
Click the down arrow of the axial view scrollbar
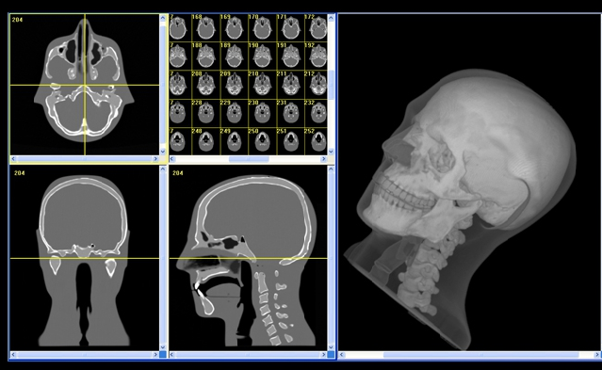163,152
